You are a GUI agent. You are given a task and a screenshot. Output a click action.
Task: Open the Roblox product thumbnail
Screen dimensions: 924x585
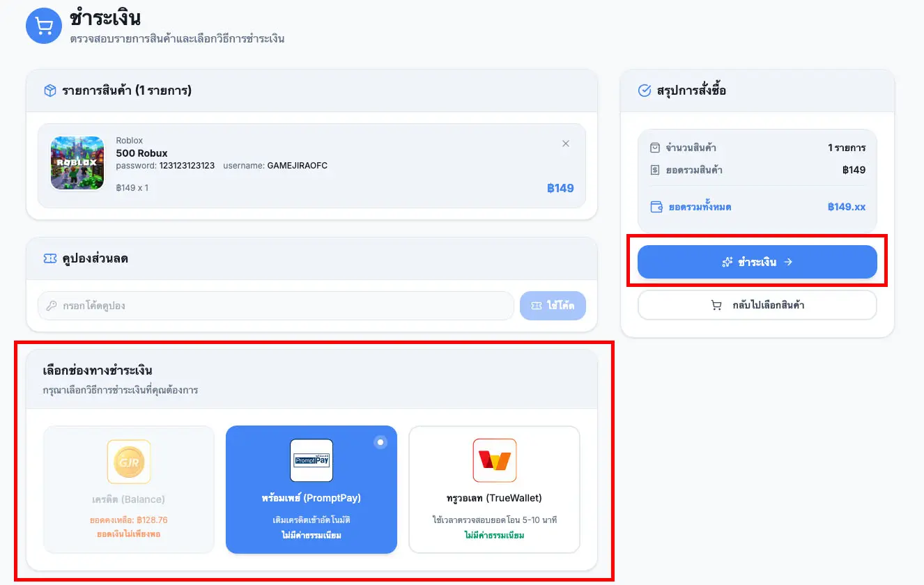[x=77, y=163]
